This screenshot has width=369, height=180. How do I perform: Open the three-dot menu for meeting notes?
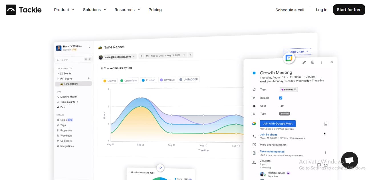326,153
